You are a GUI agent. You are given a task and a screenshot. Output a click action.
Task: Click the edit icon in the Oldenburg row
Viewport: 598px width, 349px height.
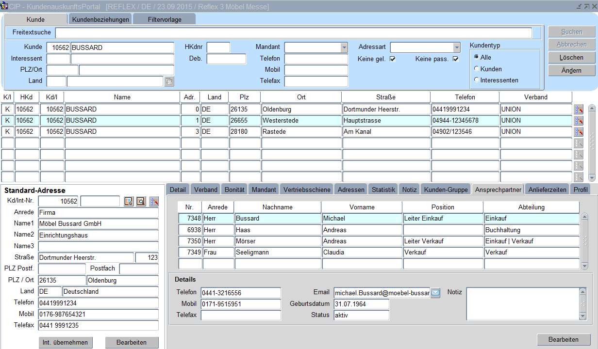point(578,110)
